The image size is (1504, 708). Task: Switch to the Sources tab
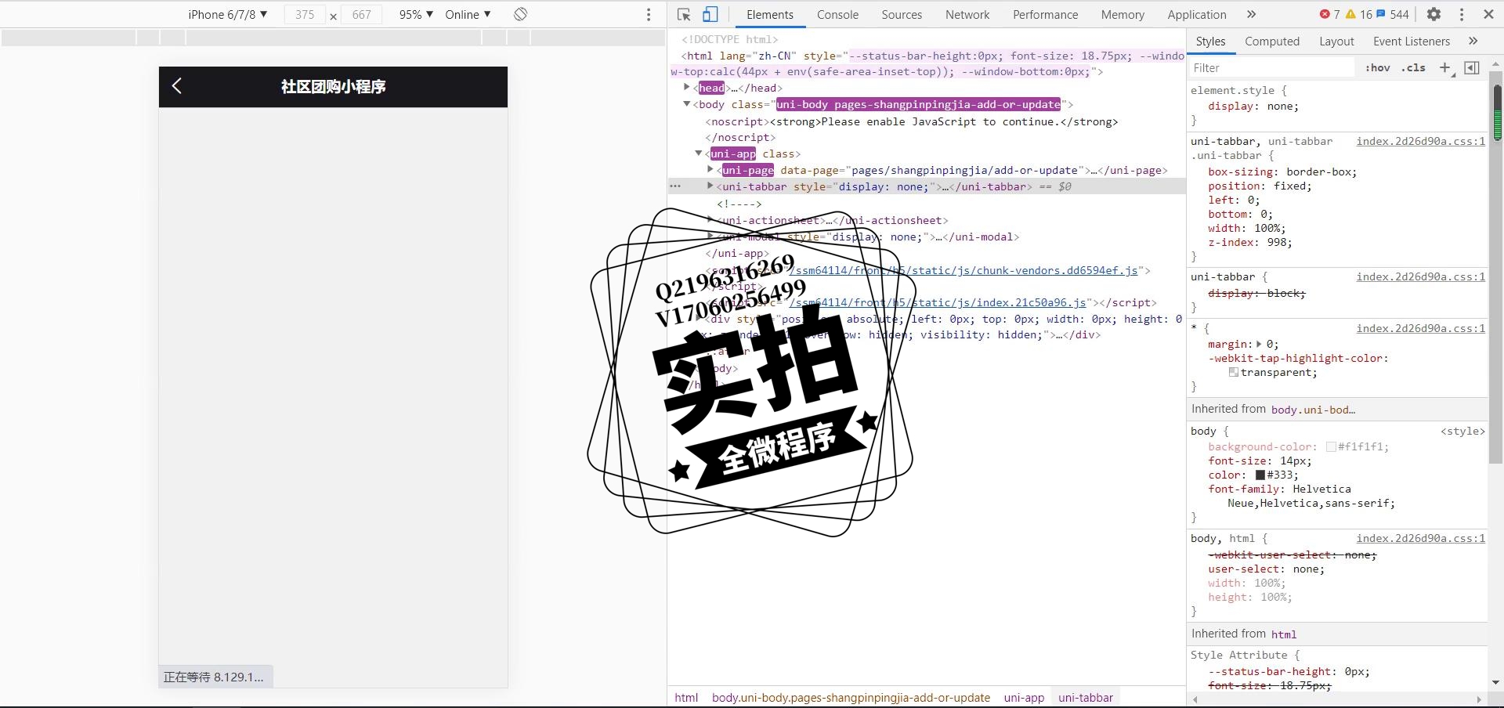(902, 14)
